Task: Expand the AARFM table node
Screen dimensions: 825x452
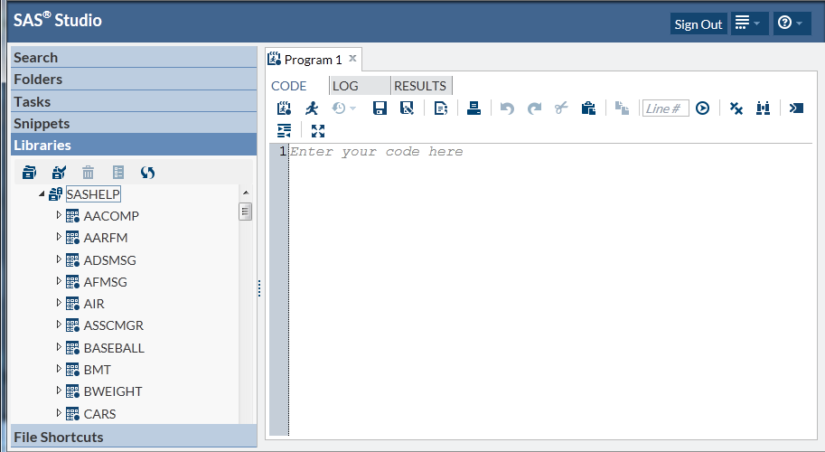Action: click(59, 237)
